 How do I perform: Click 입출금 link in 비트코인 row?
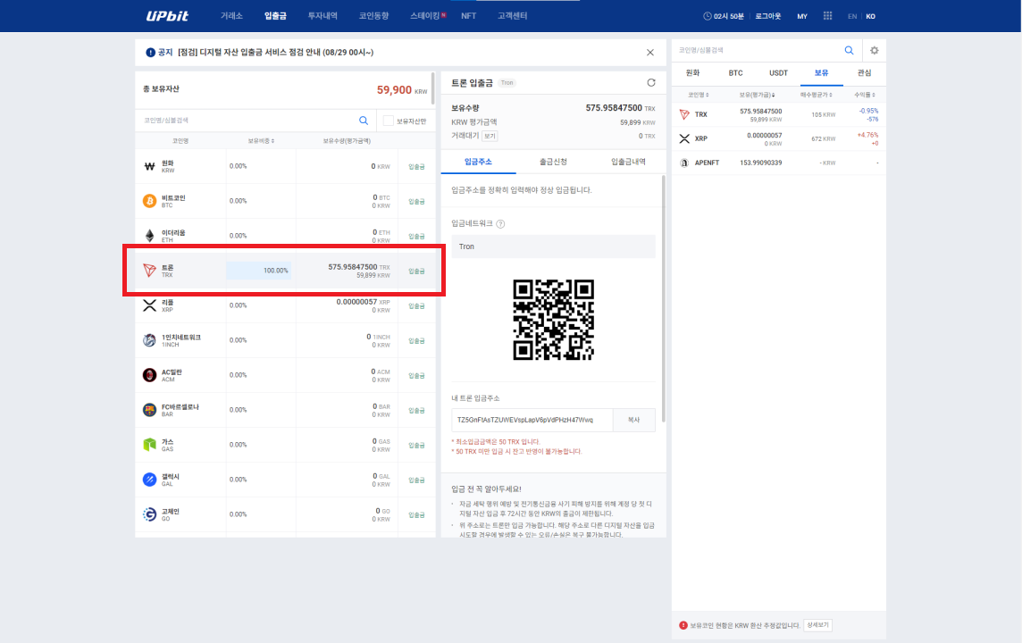pyautogui.click(x=416, y=201)
